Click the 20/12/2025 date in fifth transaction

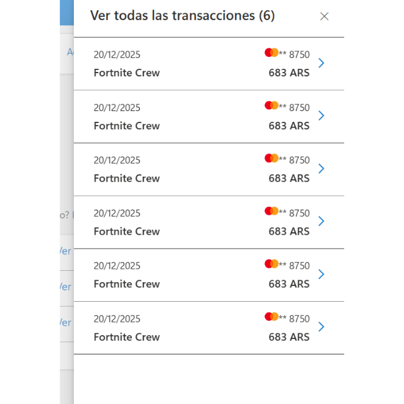(x=117, y=266)
